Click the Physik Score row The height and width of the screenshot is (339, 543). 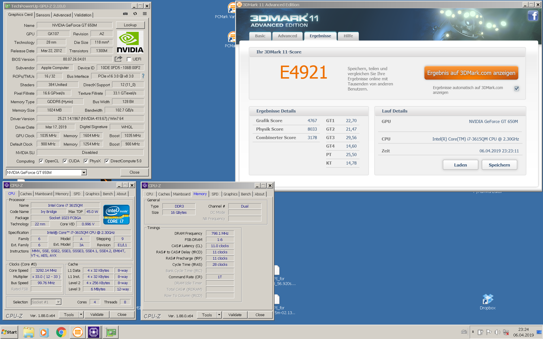point(286,129)
